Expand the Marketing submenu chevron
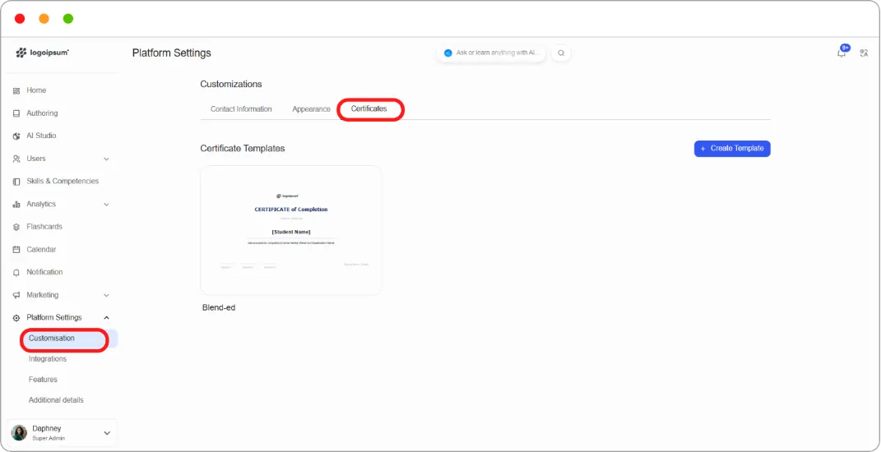The image size is (881, 452). [106, 295]
